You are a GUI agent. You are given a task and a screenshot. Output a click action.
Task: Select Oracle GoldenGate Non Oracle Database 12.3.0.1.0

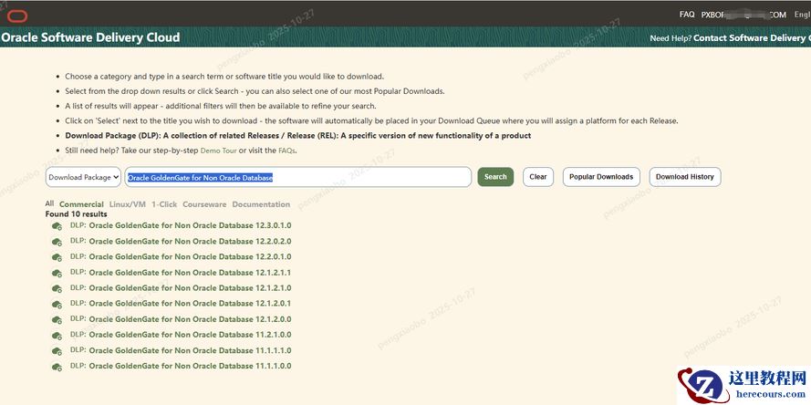coord(190,225)
